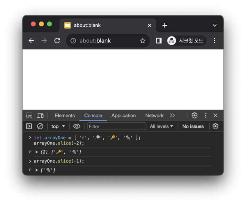Expand the single-item array result
The height and width of the screenshot is (205, 246).
(x=37, y=170)
